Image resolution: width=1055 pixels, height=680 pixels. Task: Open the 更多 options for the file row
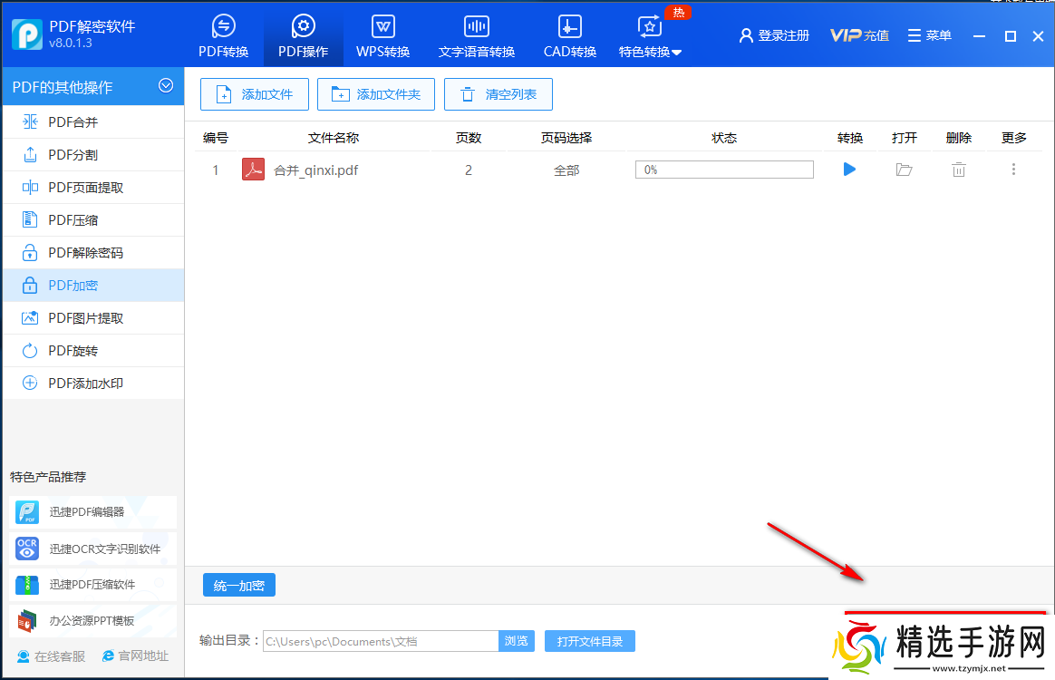click(x=1013, y=169)
